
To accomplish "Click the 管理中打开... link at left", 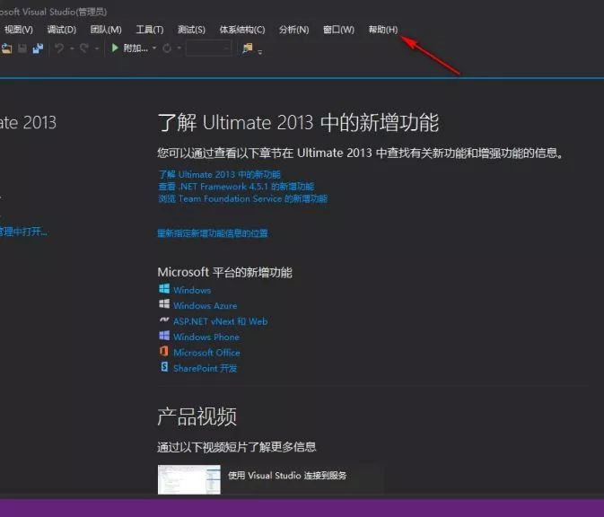I will coord(23,232).
